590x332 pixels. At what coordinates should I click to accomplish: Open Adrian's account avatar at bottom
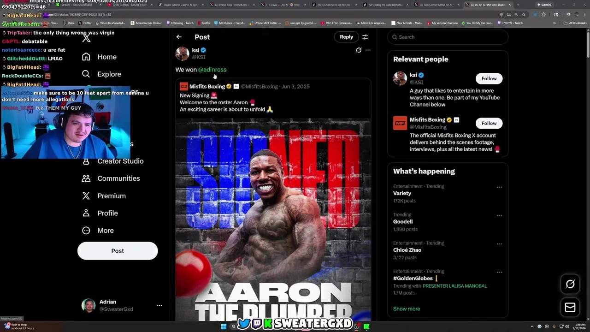88,305
